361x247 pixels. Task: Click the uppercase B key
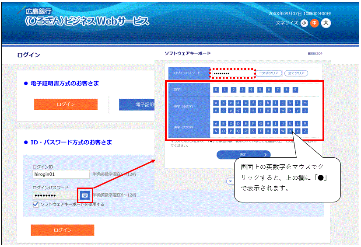[223, 124]
